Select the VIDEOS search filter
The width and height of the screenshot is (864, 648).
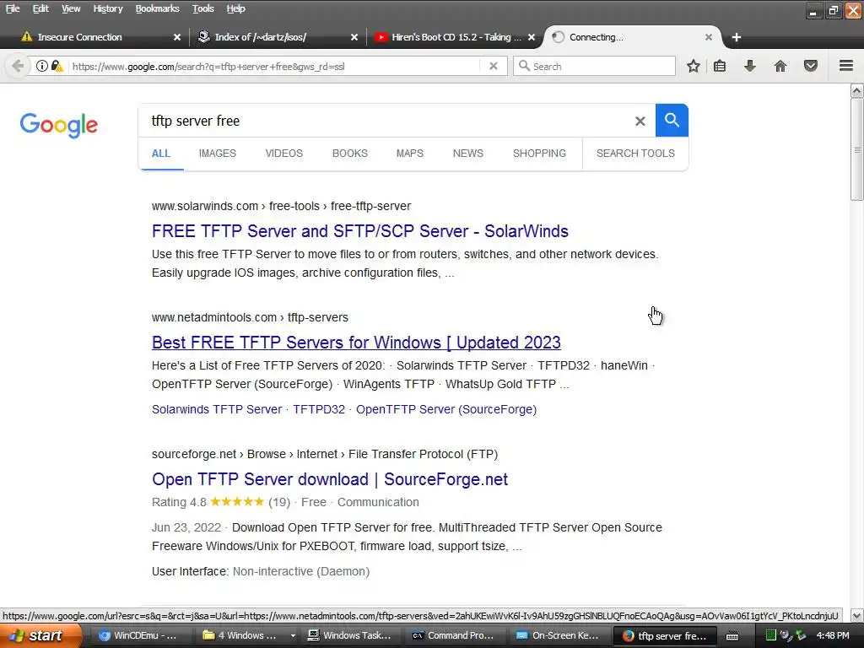coord(284,154)
